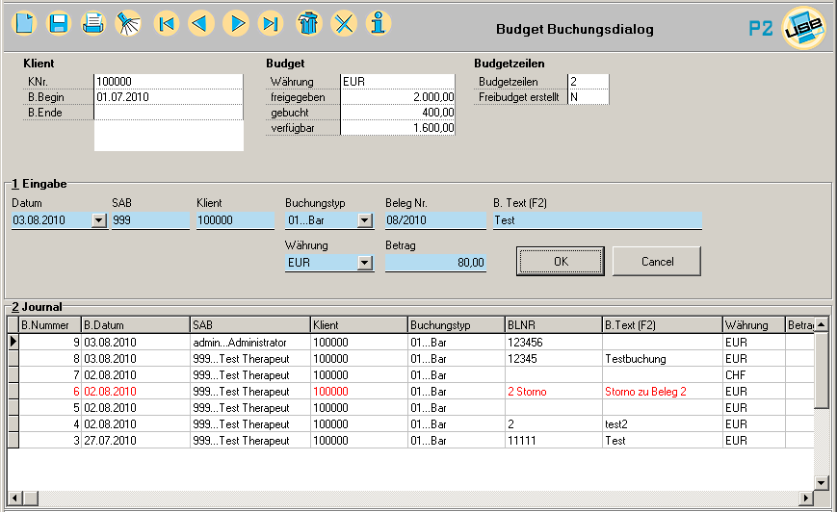Click the X close toolbar icon
This screenshot has width=837, height=512.
pos(344,23)
